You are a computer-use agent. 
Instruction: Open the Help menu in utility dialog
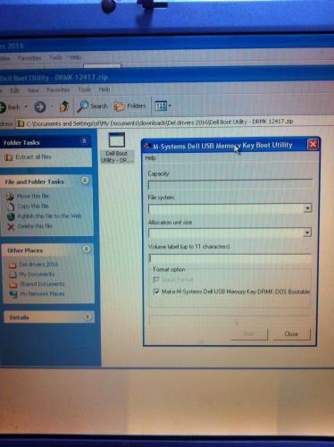[x=150, y=158]
